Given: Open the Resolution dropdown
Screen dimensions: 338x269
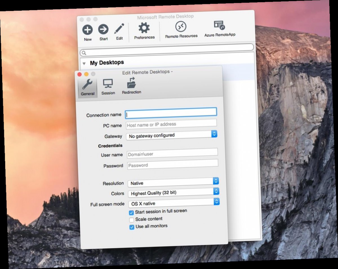Looking at the screenshot, I should tap(173, 182).
